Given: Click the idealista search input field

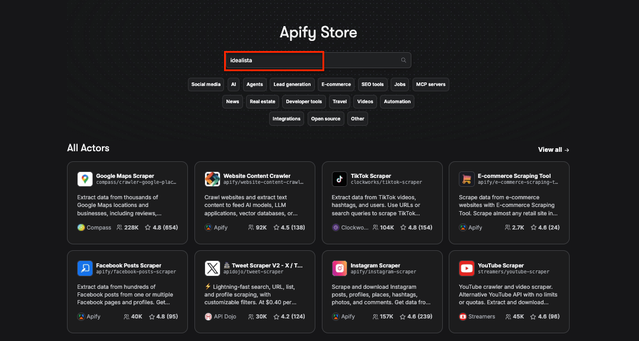Looking at the screenshot, I should (318, 60).
